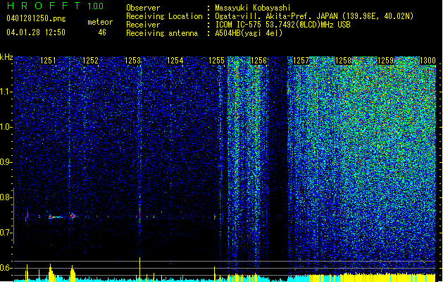The height and width of the screenshot is (282, 443).
Task: Click the 1259 time marker
Action: 385,61
